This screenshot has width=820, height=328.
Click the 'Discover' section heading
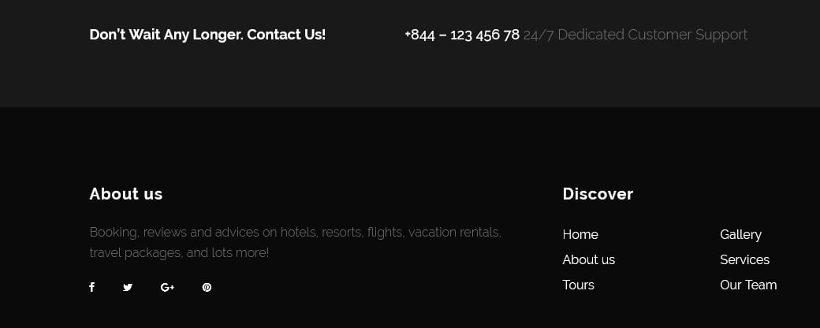click(x=598, y=194)
